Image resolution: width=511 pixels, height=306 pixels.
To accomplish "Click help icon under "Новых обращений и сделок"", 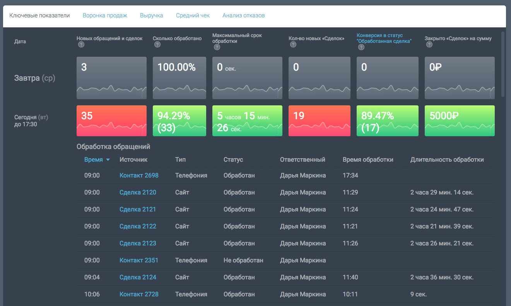I will [x=81, y=45].
